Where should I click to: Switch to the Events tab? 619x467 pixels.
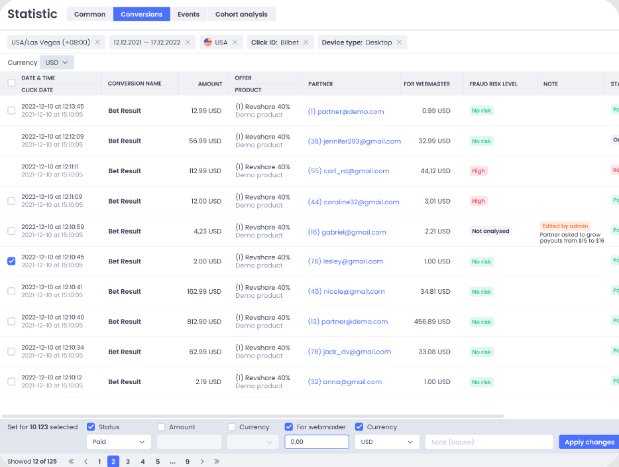(x=189, y=14)
